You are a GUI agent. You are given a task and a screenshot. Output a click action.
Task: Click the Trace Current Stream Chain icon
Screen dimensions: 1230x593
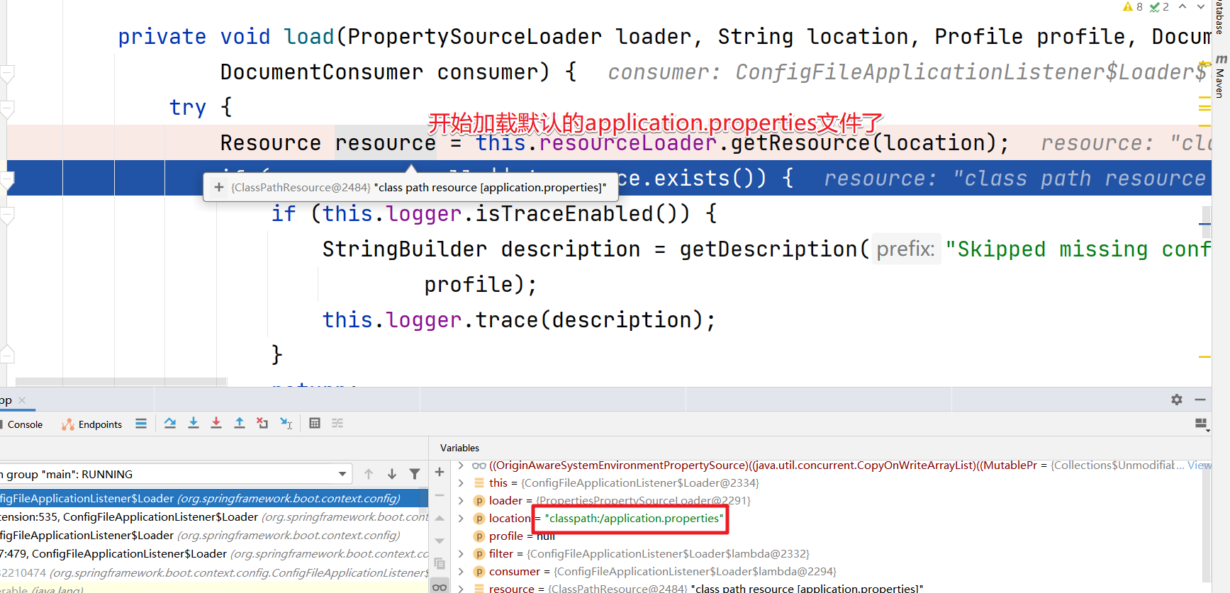[337, 423]
